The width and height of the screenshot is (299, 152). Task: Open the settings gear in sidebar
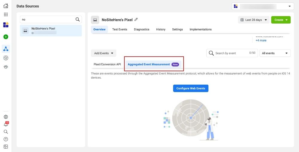pos(6,117)
